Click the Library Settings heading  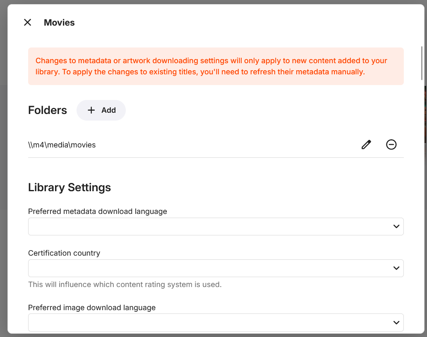(70, 187)
